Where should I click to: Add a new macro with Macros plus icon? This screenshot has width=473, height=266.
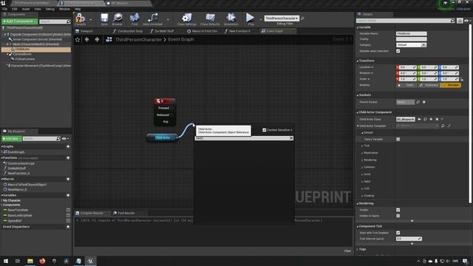pyautogui.click(x=68, y=179)
